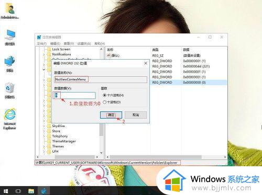Click the REG_SZ type cell

coord(158,55)
